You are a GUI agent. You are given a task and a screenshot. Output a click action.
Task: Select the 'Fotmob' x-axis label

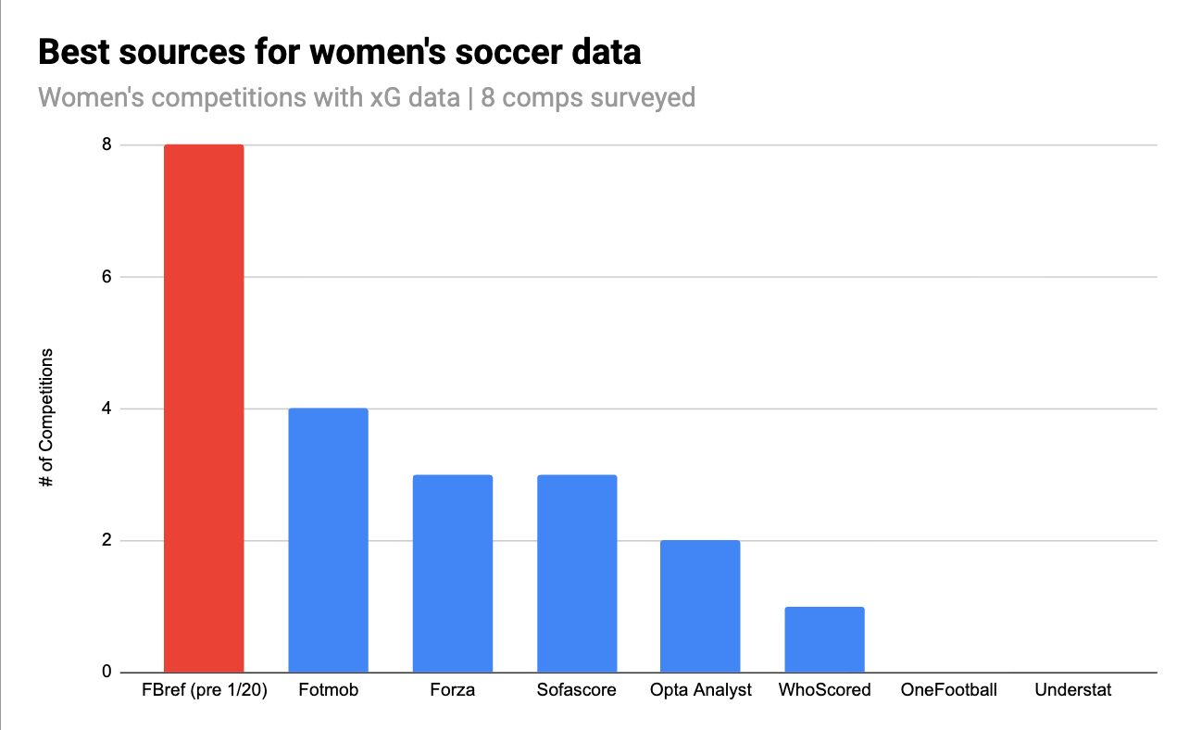[328, 690]
